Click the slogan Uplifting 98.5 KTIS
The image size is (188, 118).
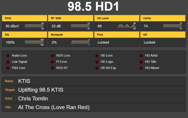(x=41, y=90)
